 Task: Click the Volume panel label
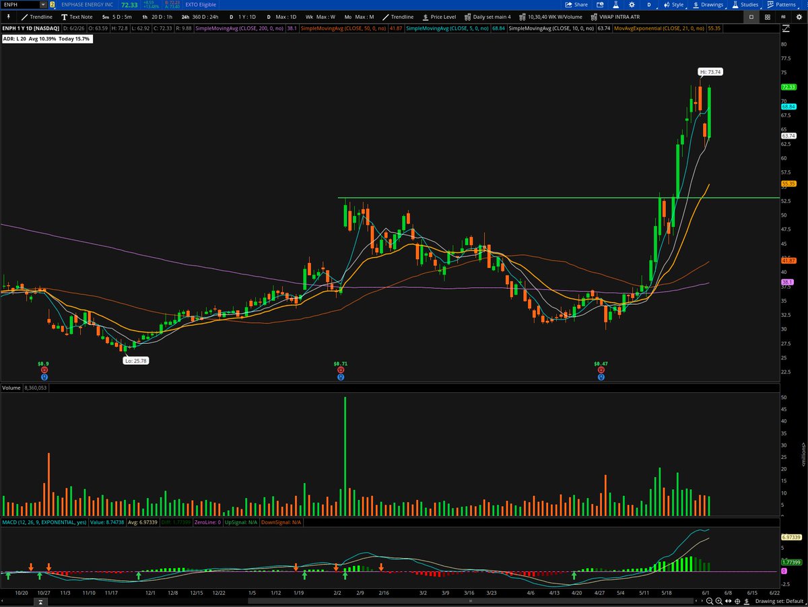coord(11,388)
